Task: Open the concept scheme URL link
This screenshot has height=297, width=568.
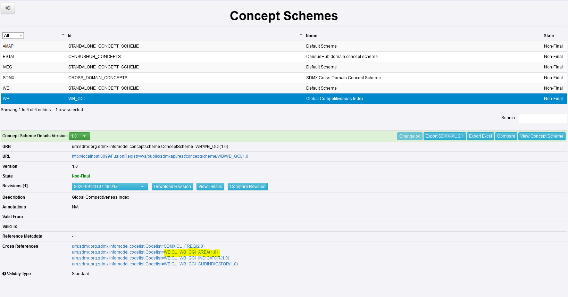Action: pyautogui.click(x=160, y=156)
